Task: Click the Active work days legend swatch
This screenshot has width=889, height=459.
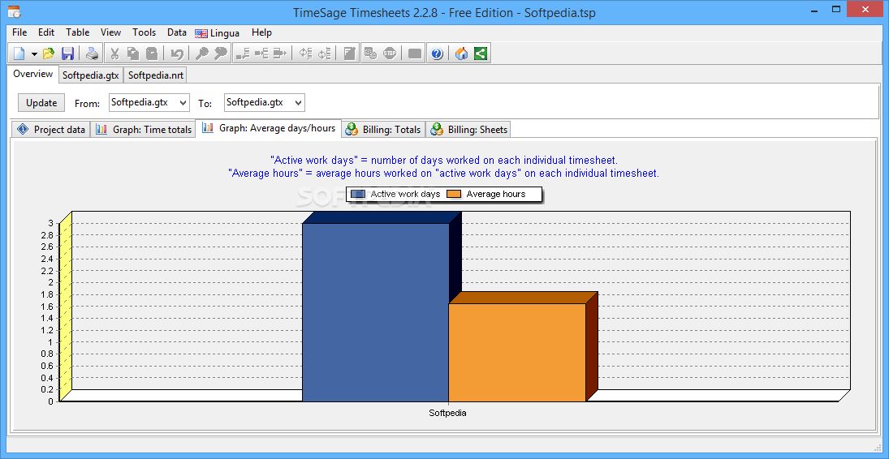Action: tap(358, 195)
